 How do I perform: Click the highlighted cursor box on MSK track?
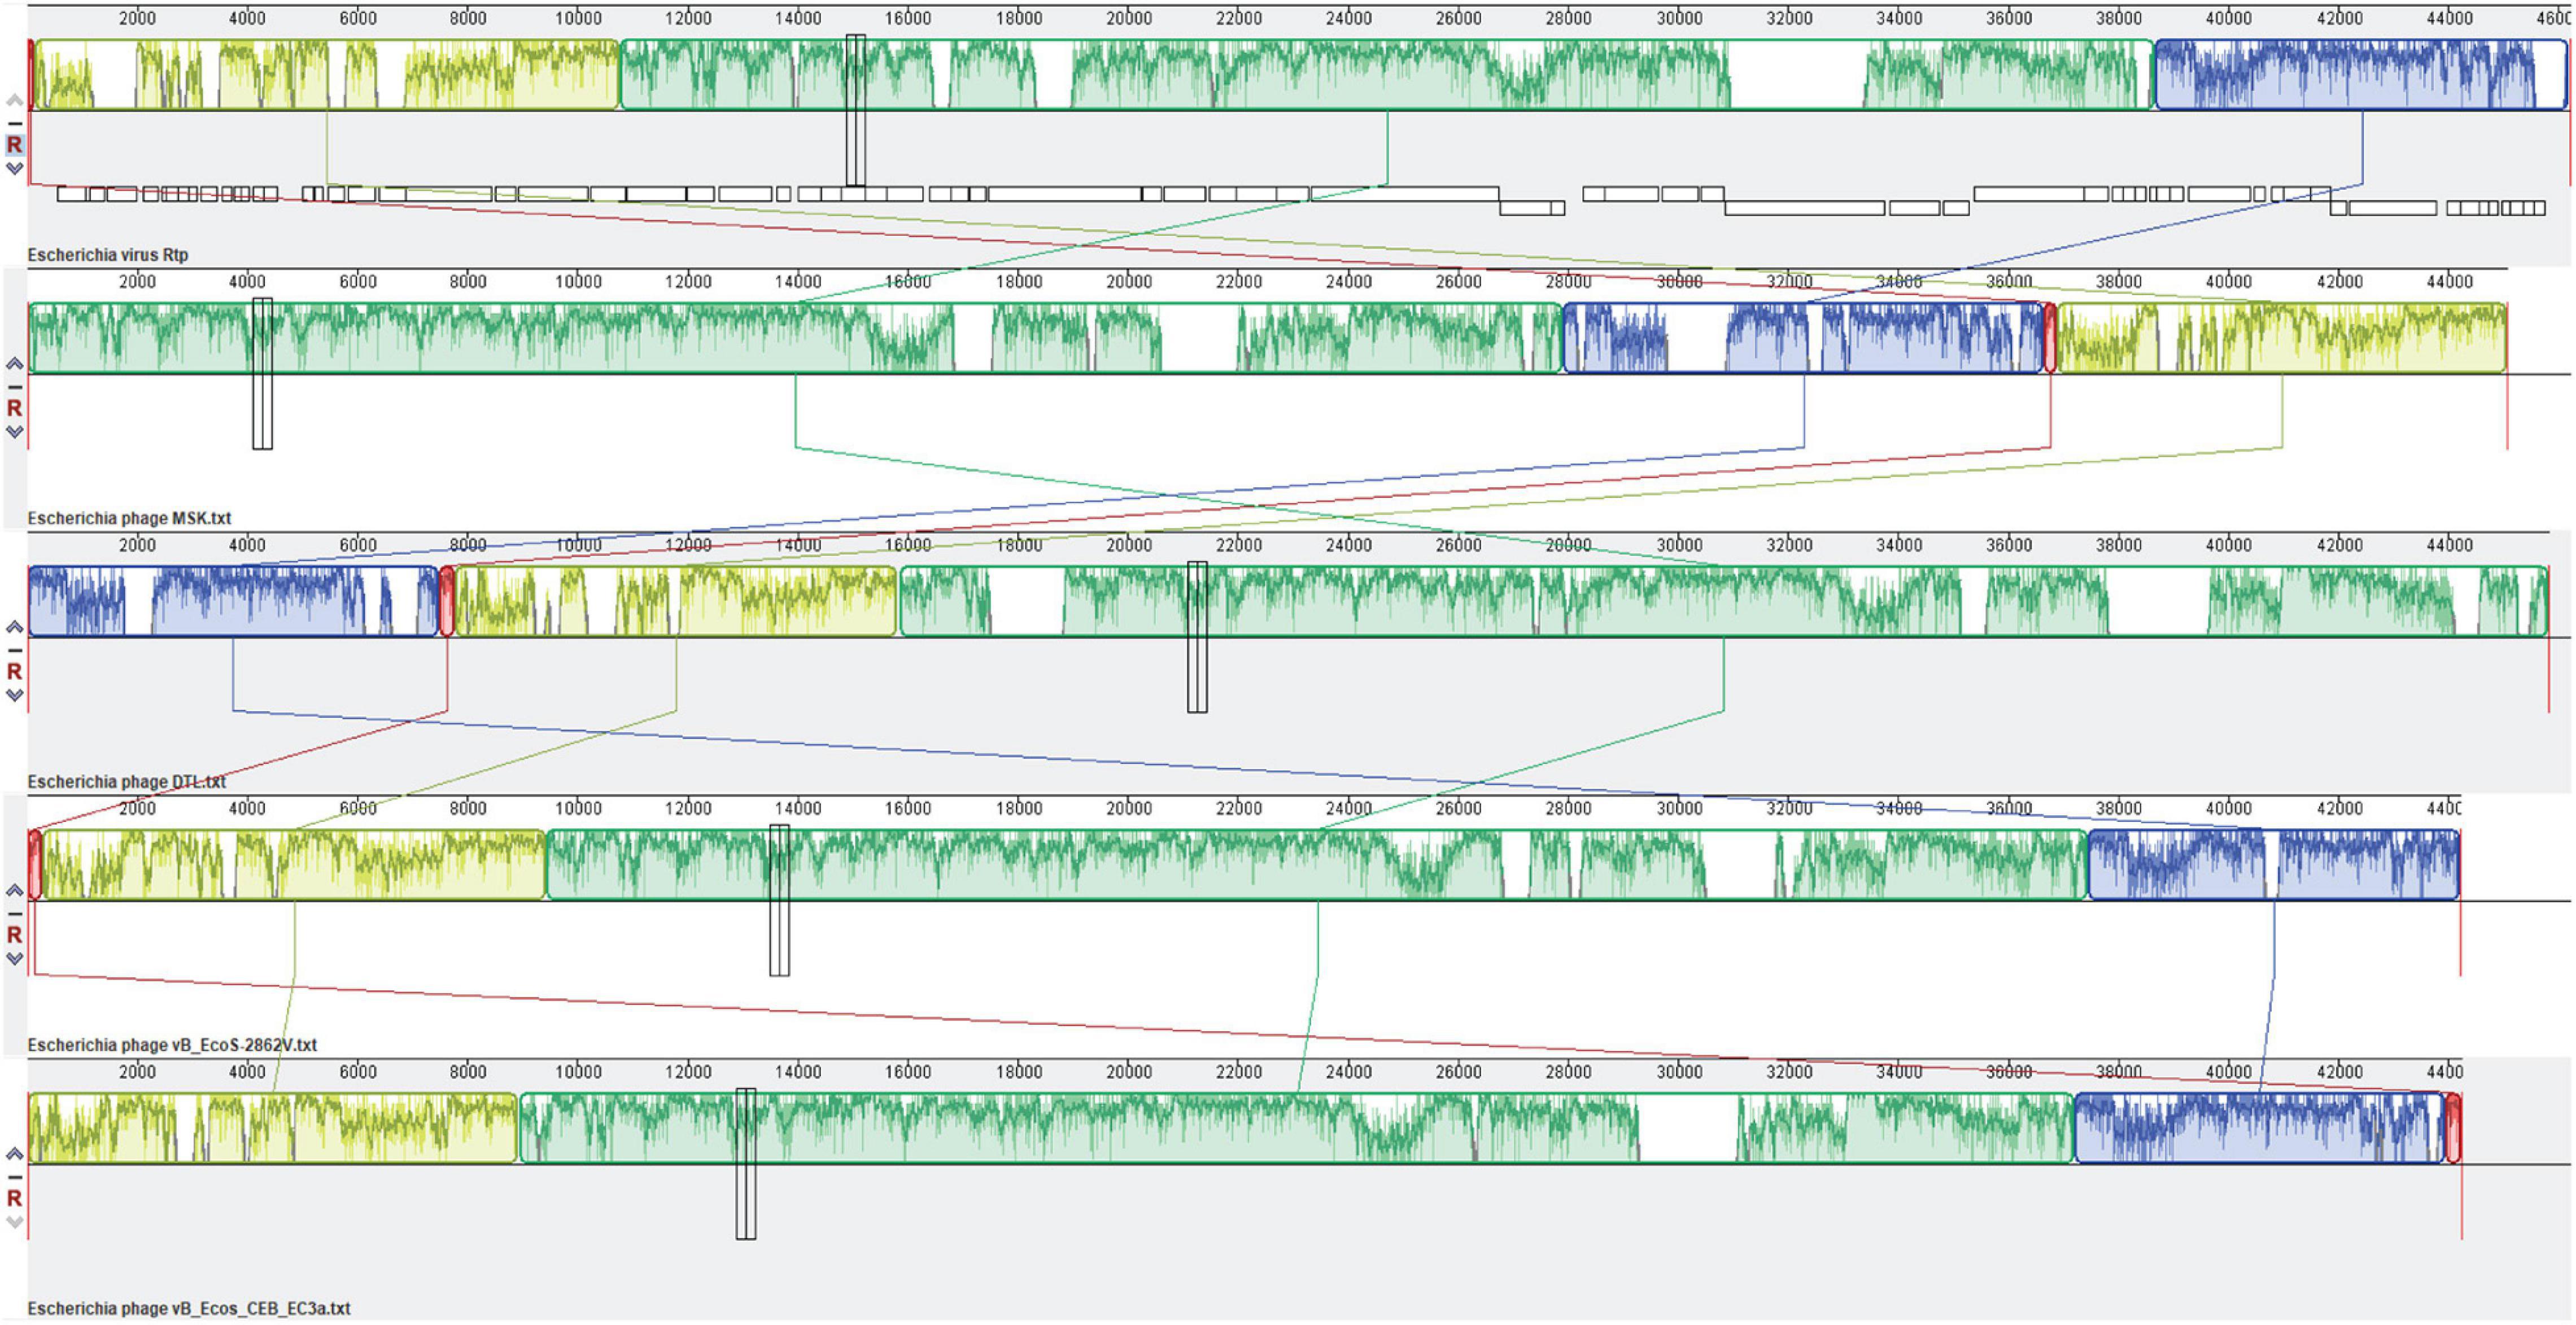pos(262,373)
